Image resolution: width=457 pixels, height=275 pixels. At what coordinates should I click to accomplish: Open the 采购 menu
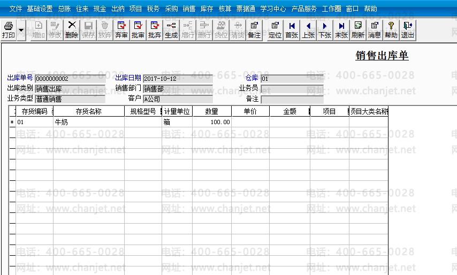click(x=171, y=9)
